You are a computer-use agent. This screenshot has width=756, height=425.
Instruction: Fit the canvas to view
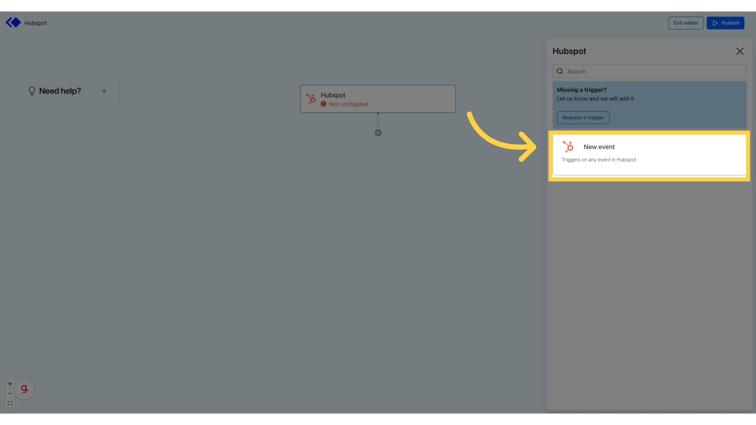tap(10, 403)
